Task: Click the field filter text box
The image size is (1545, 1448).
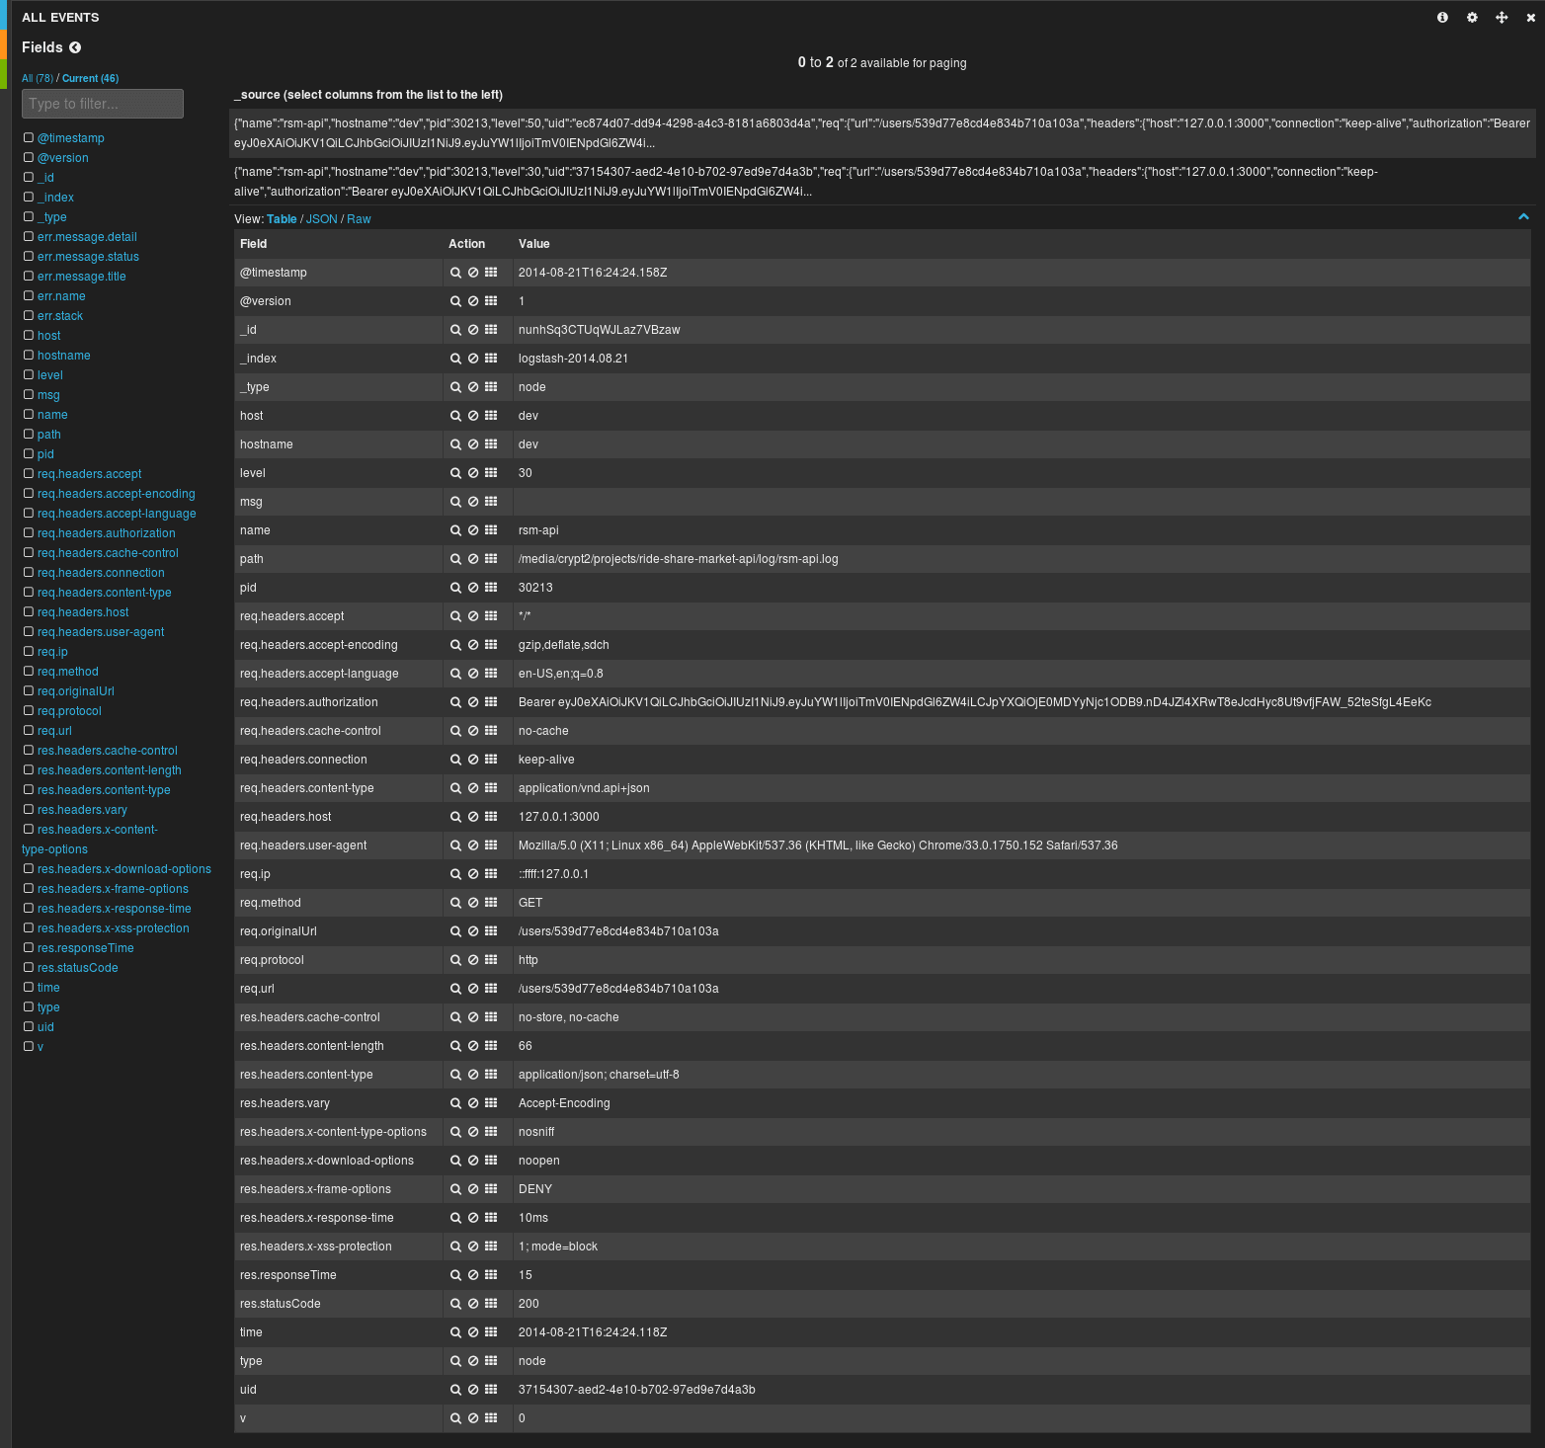Action: pos(102,103)
